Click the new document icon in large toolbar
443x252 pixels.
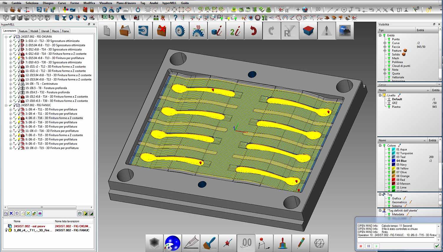[x=107, y=31]
